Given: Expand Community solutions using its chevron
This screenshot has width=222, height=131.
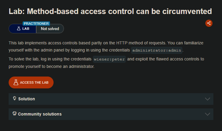Looking at the screenshot, I should click(x=207, y=114).
